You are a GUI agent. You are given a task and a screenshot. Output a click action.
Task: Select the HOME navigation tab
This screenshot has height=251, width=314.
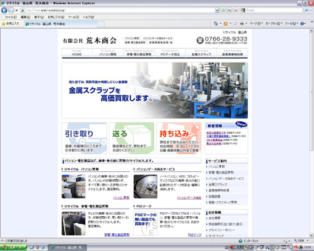coord(77,53)
